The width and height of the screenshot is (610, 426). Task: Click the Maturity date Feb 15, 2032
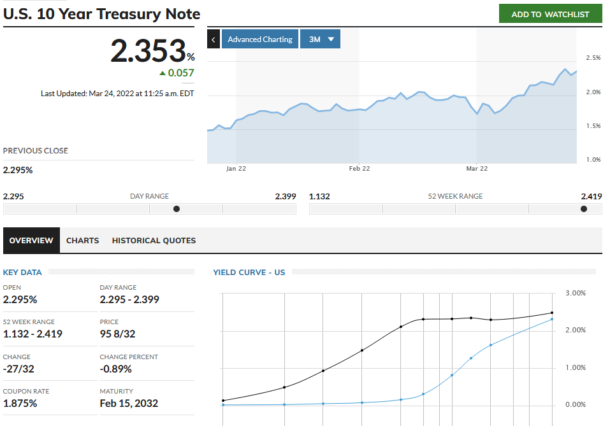coord(129,404)
